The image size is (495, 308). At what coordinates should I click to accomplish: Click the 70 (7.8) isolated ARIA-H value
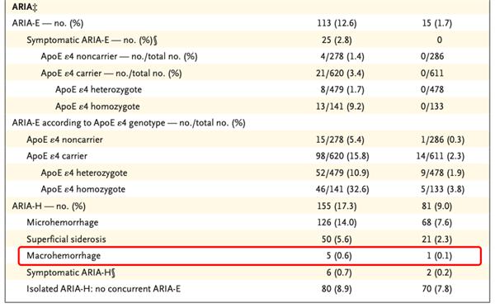[437, 289]
